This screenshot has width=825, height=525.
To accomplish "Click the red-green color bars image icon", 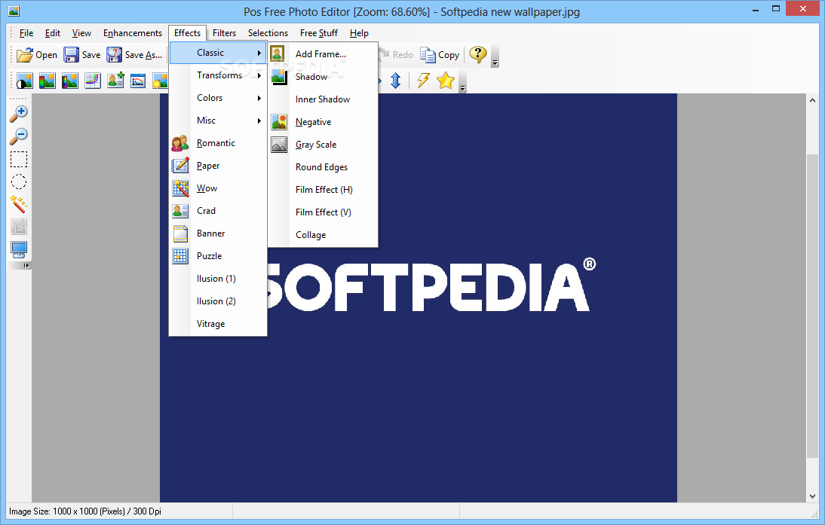I will 48,81.
